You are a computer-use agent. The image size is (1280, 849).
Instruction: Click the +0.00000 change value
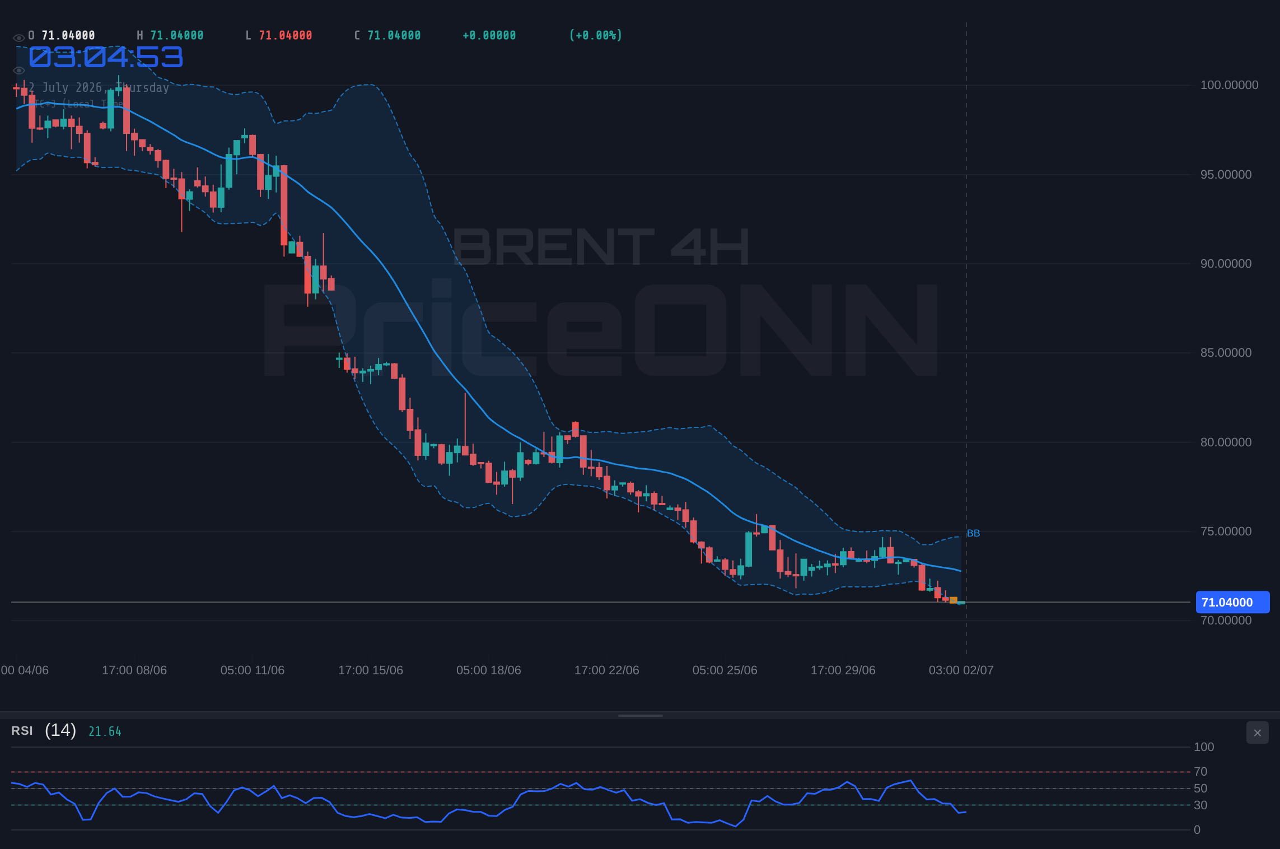click(x=489, y=35)
